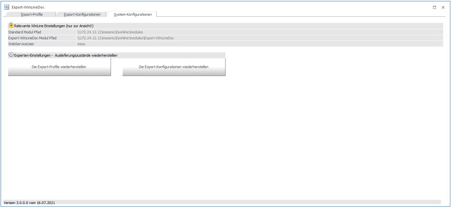Close the Export-WinLineDoc window

(443, 7)
